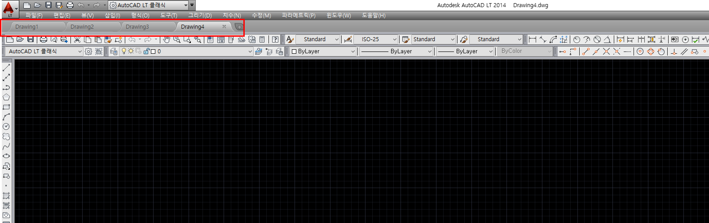The image size is (709, 223).
Task: Click the Linear dimension icon
Action: point(533,39)
